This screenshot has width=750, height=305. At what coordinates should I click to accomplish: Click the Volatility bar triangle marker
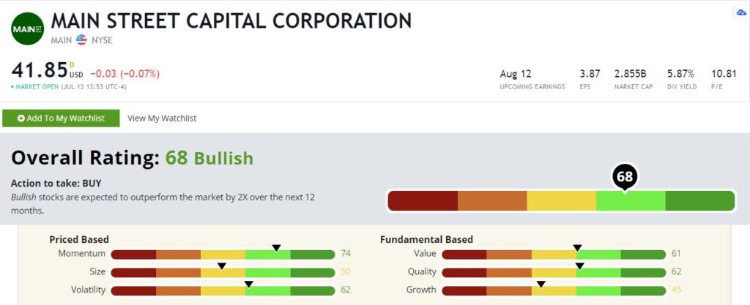point(248,284)
